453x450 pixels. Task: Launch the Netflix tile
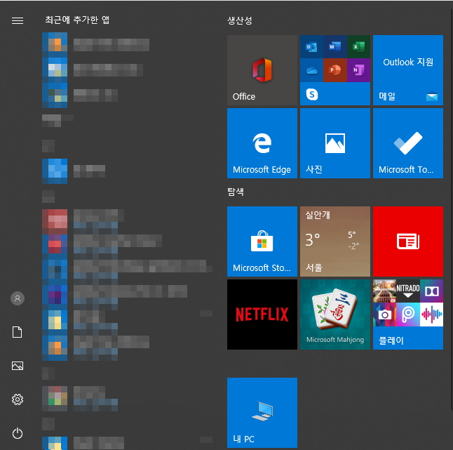[x=262, y=315]
